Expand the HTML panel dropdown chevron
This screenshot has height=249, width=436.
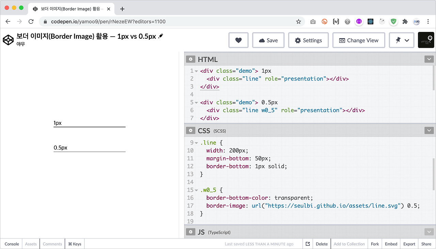(x=429, y=59)
